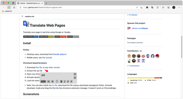Screen dimensions: 183x99
Task: Add this page to favorites star icon
Action: click(x=141, y=7)
